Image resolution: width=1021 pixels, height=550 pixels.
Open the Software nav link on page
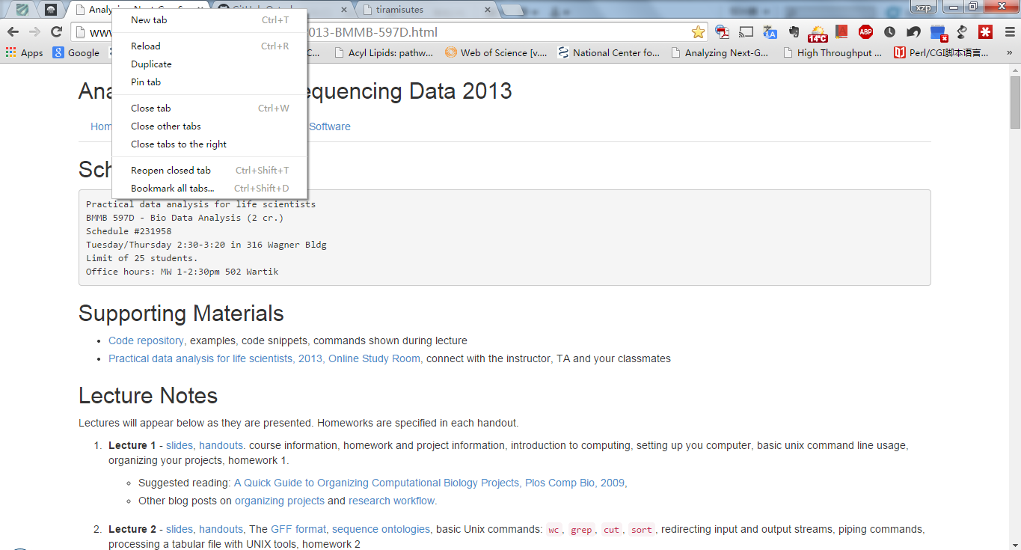tap(330, 126)
